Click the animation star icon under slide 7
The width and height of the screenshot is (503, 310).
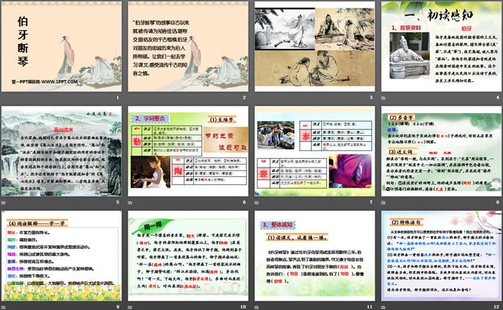[x=258, y=201]
